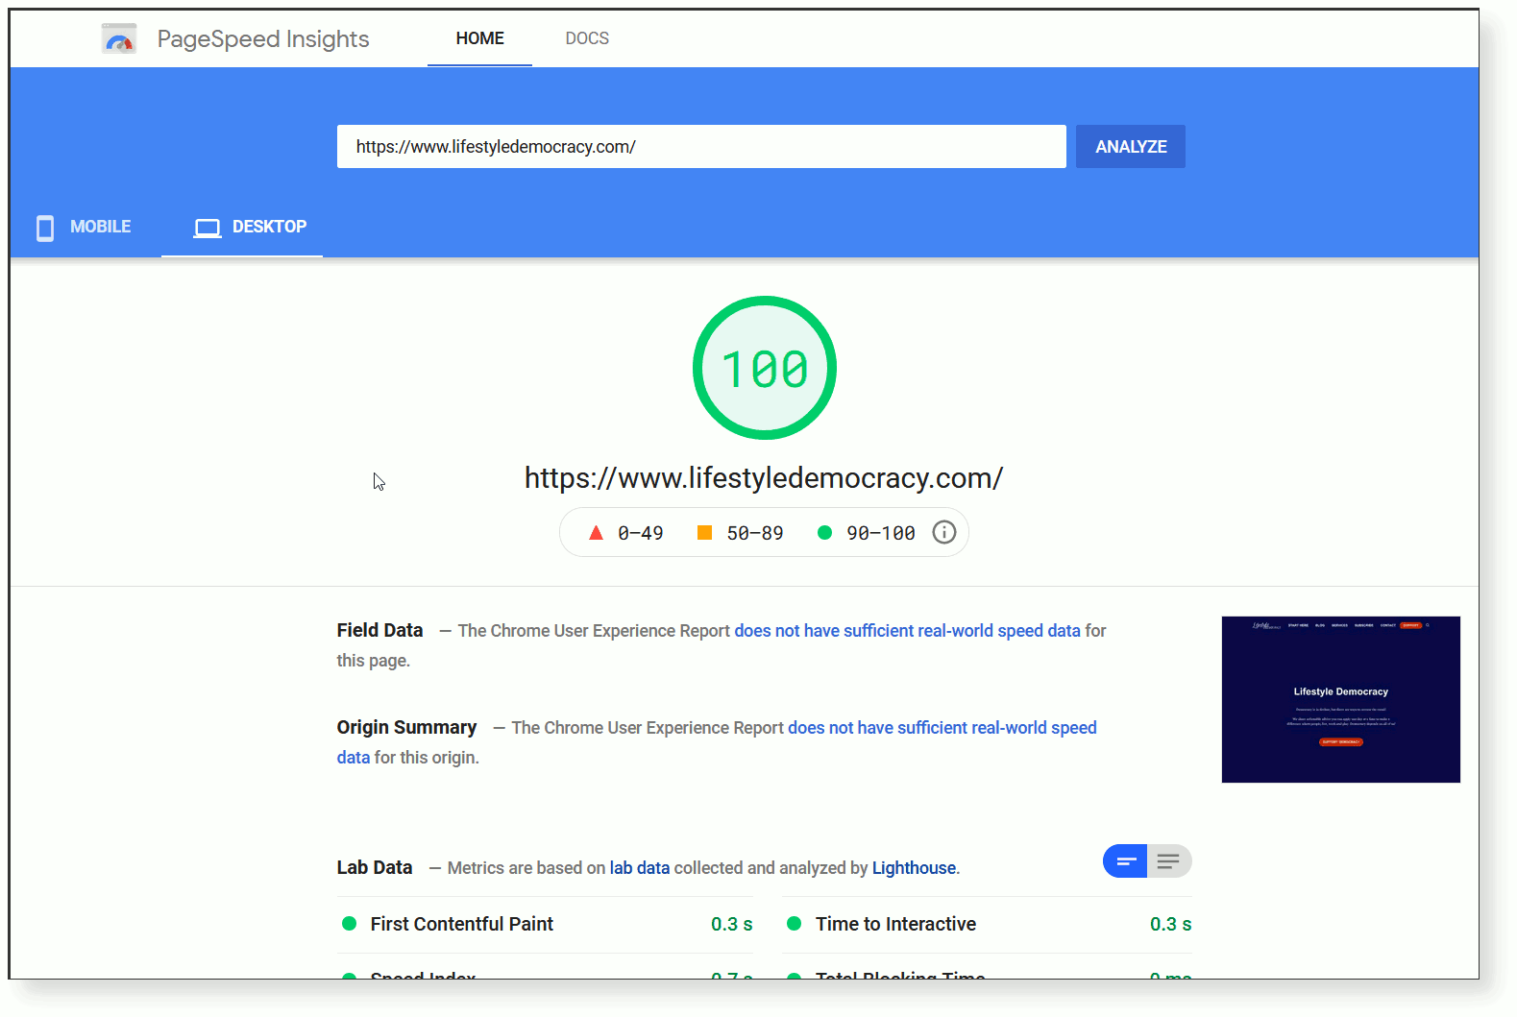
Task: Click the PageSpeed Insights logo icon
Action: pos(119,38)
